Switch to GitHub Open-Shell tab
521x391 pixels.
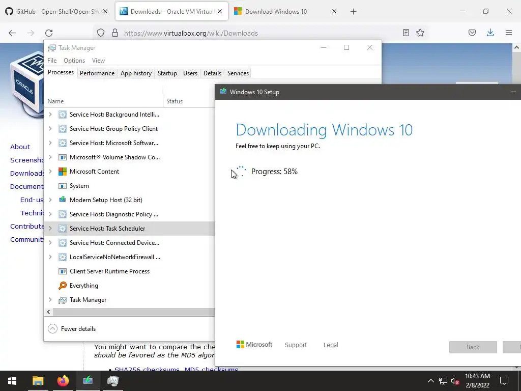(56, 11)
